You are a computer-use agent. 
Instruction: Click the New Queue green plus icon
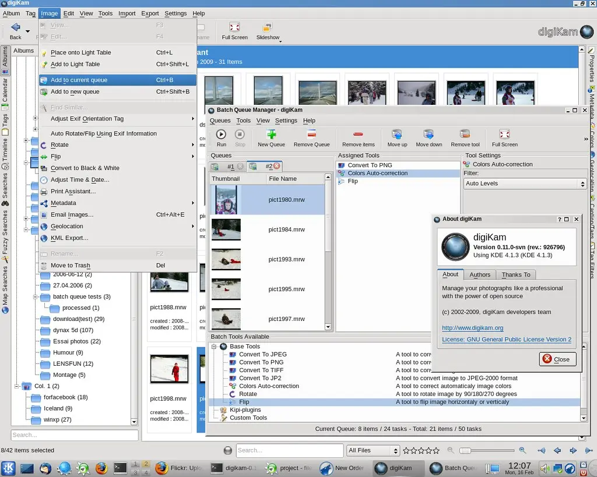tap(271, 135)
